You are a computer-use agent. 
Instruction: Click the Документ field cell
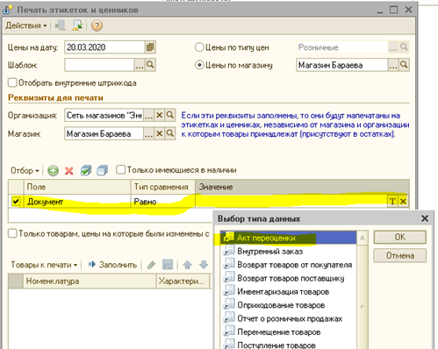pos(77,202)
